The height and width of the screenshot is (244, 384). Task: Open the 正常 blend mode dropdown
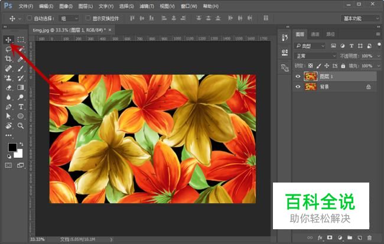(x=315, y=56)
